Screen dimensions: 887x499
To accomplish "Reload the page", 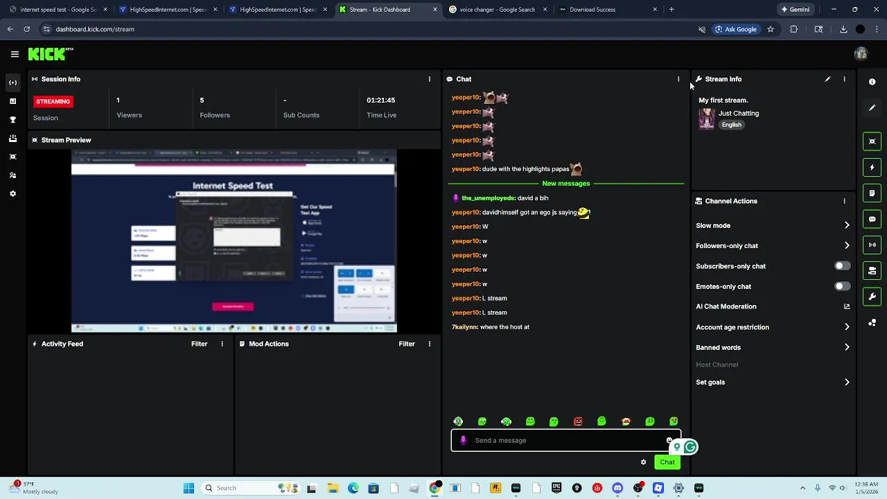I will [x=26, y=29].
